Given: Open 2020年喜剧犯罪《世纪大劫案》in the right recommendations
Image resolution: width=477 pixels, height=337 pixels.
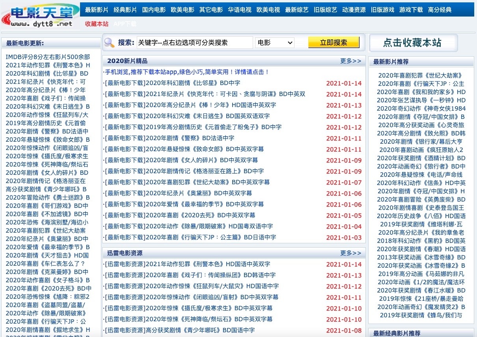Looking at the screenshot, I should (x=421, y=76).
